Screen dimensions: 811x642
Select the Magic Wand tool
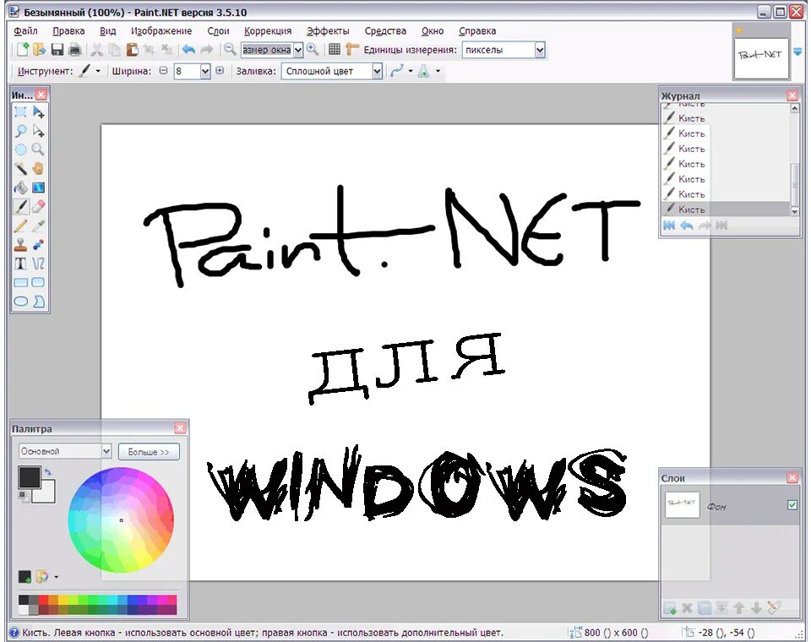pyautogui.click(x=20, y=169)
